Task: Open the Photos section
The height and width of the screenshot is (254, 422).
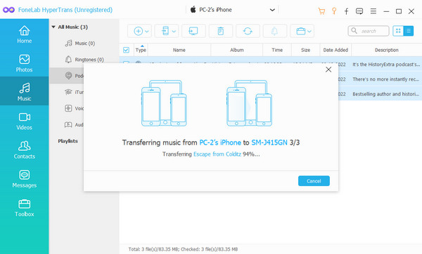Action: click(x=24, y=63)
